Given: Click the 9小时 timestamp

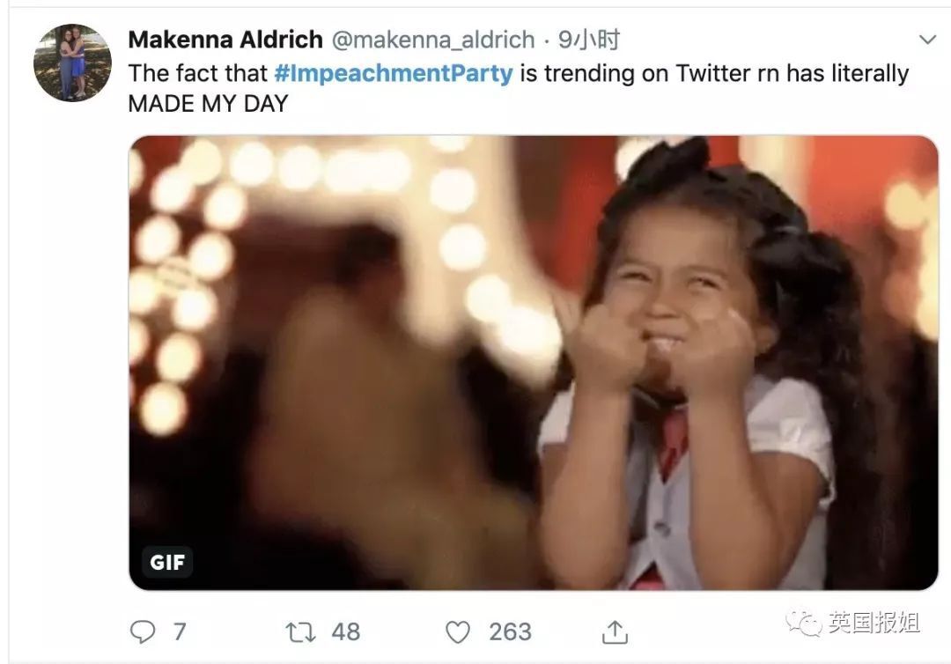Looking at the screenshot, I should tap(589, 40).
